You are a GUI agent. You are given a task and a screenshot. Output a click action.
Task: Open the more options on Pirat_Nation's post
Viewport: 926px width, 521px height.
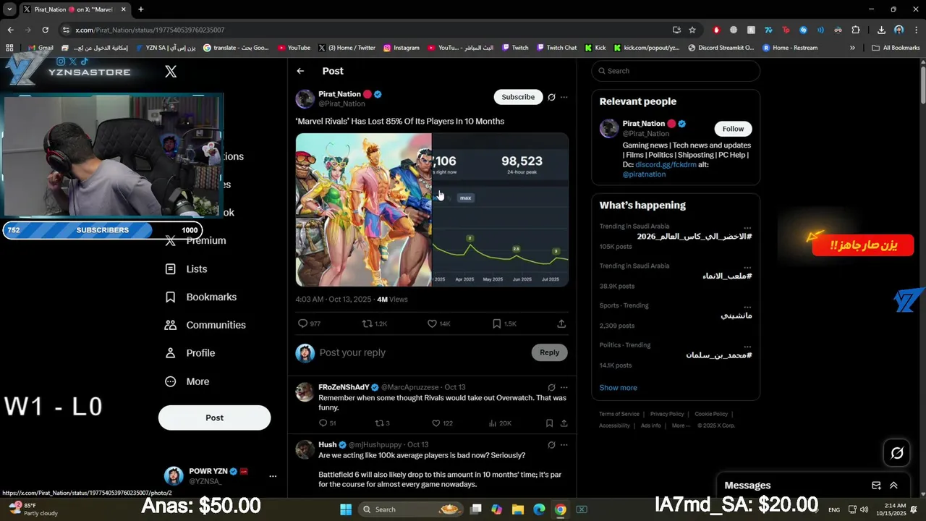(x=564, y=97)
